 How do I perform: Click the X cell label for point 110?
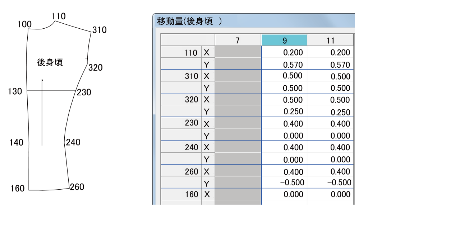207,52
